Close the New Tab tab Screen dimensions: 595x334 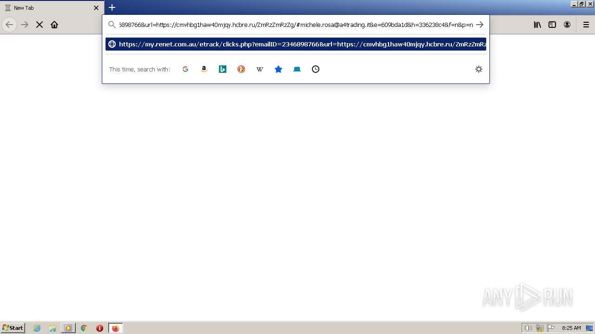96,8
